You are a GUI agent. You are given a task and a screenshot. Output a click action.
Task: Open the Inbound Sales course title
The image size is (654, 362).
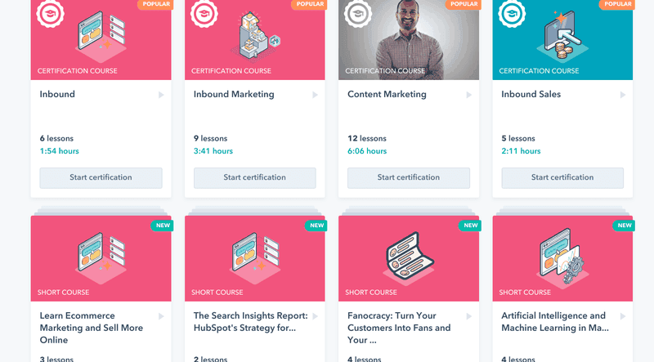531,94
